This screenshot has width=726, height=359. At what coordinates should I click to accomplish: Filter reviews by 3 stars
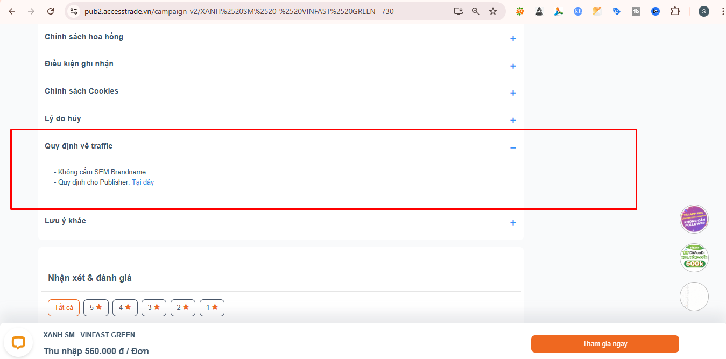pyautogui.click(x=154, y=308)
